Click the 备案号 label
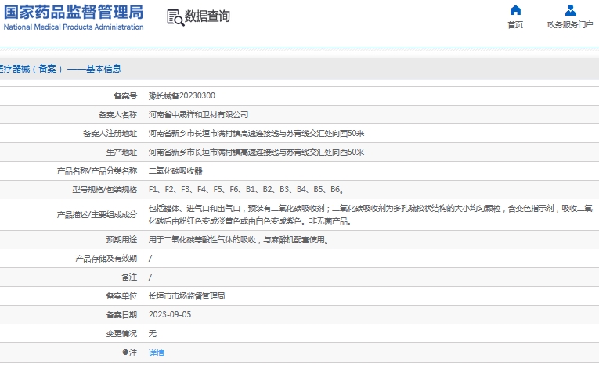 [x=125, y=95]
